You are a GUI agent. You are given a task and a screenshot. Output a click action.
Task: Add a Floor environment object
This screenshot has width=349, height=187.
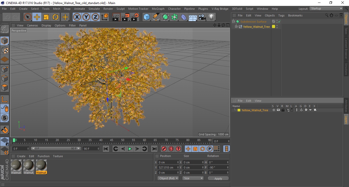pyautogui.click(x=193, y=17)
